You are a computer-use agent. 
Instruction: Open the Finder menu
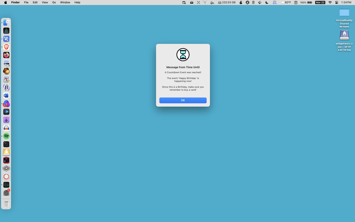pyautogui.click(x=15, y=2)
